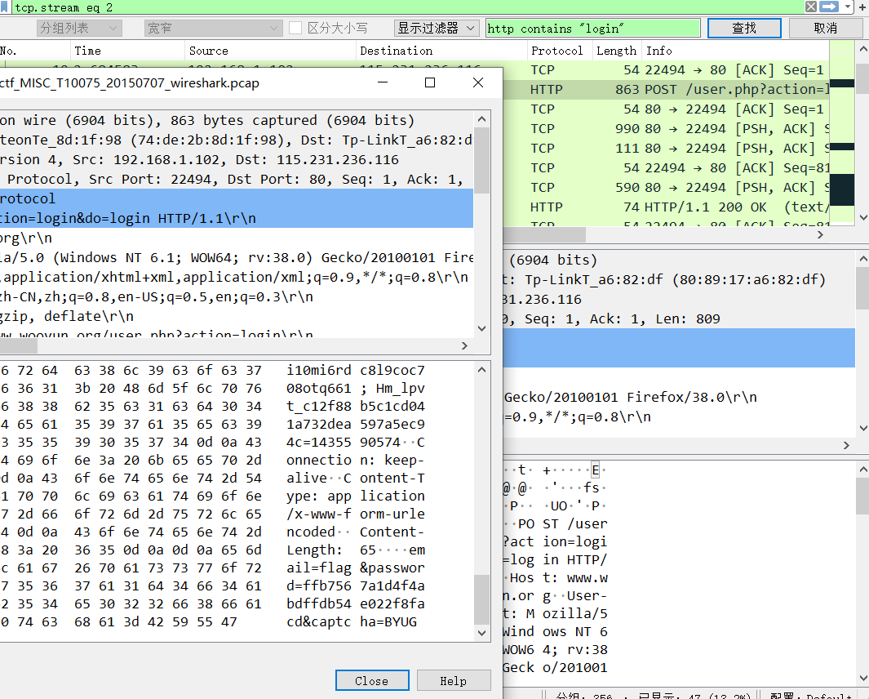Click the up arrow of dialog hex scrollbar
This screenshot has width=869, height=699.
click(481, 370)
